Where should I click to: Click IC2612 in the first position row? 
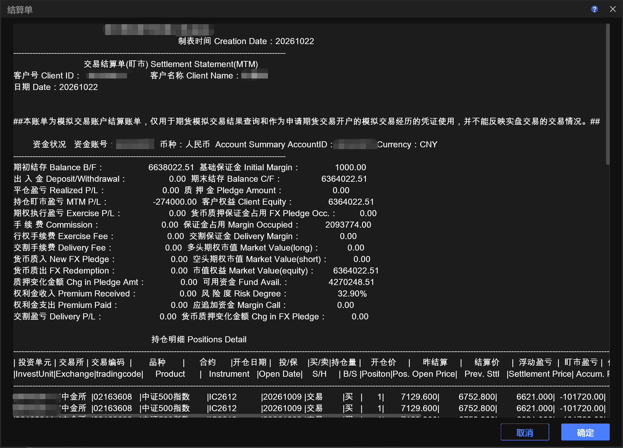[x=223, y=397]
